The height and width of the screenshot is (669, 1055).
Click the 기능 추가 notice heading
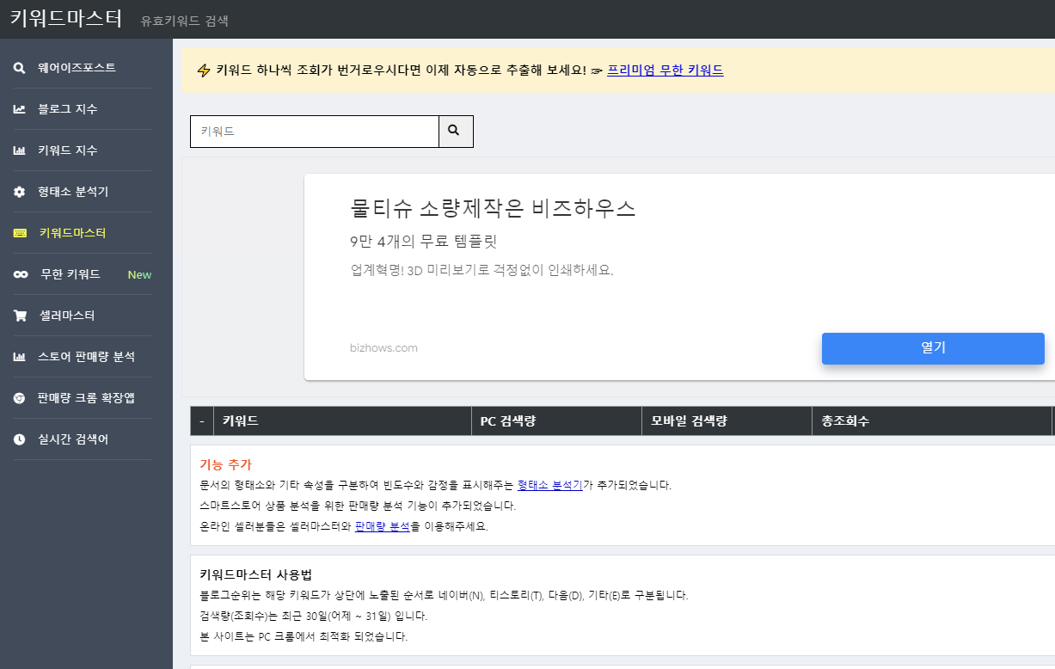225,464
